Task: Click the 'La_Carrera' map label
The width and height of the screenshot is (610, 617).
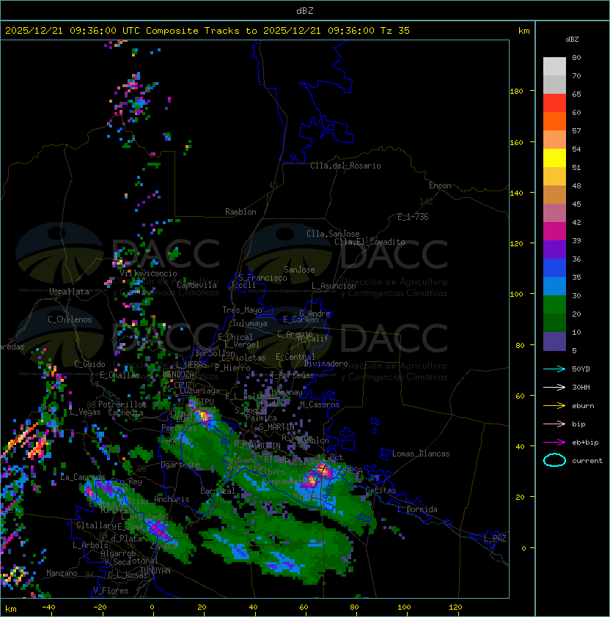Action: (83, 477)
